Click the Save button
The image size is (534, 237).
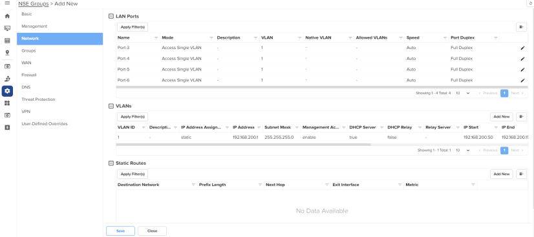[x=120, y=231]
